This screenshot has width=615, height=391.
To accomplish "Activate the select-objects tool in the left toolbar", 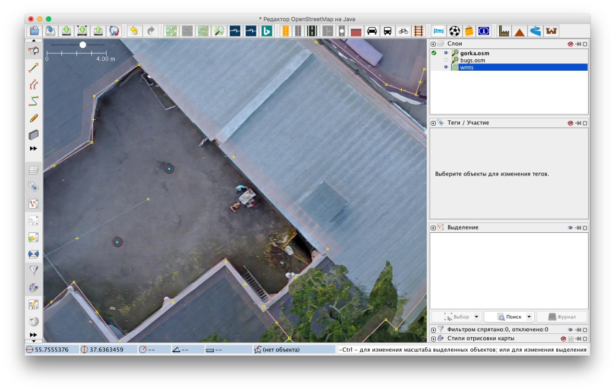I will pyautogui.click(x=34, y=51).
